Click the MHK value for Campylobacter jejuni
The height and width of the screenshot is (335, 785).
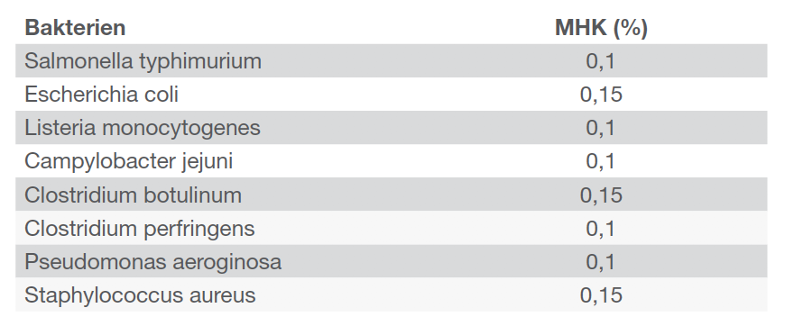pyautogui.click(x=600, y=162)
